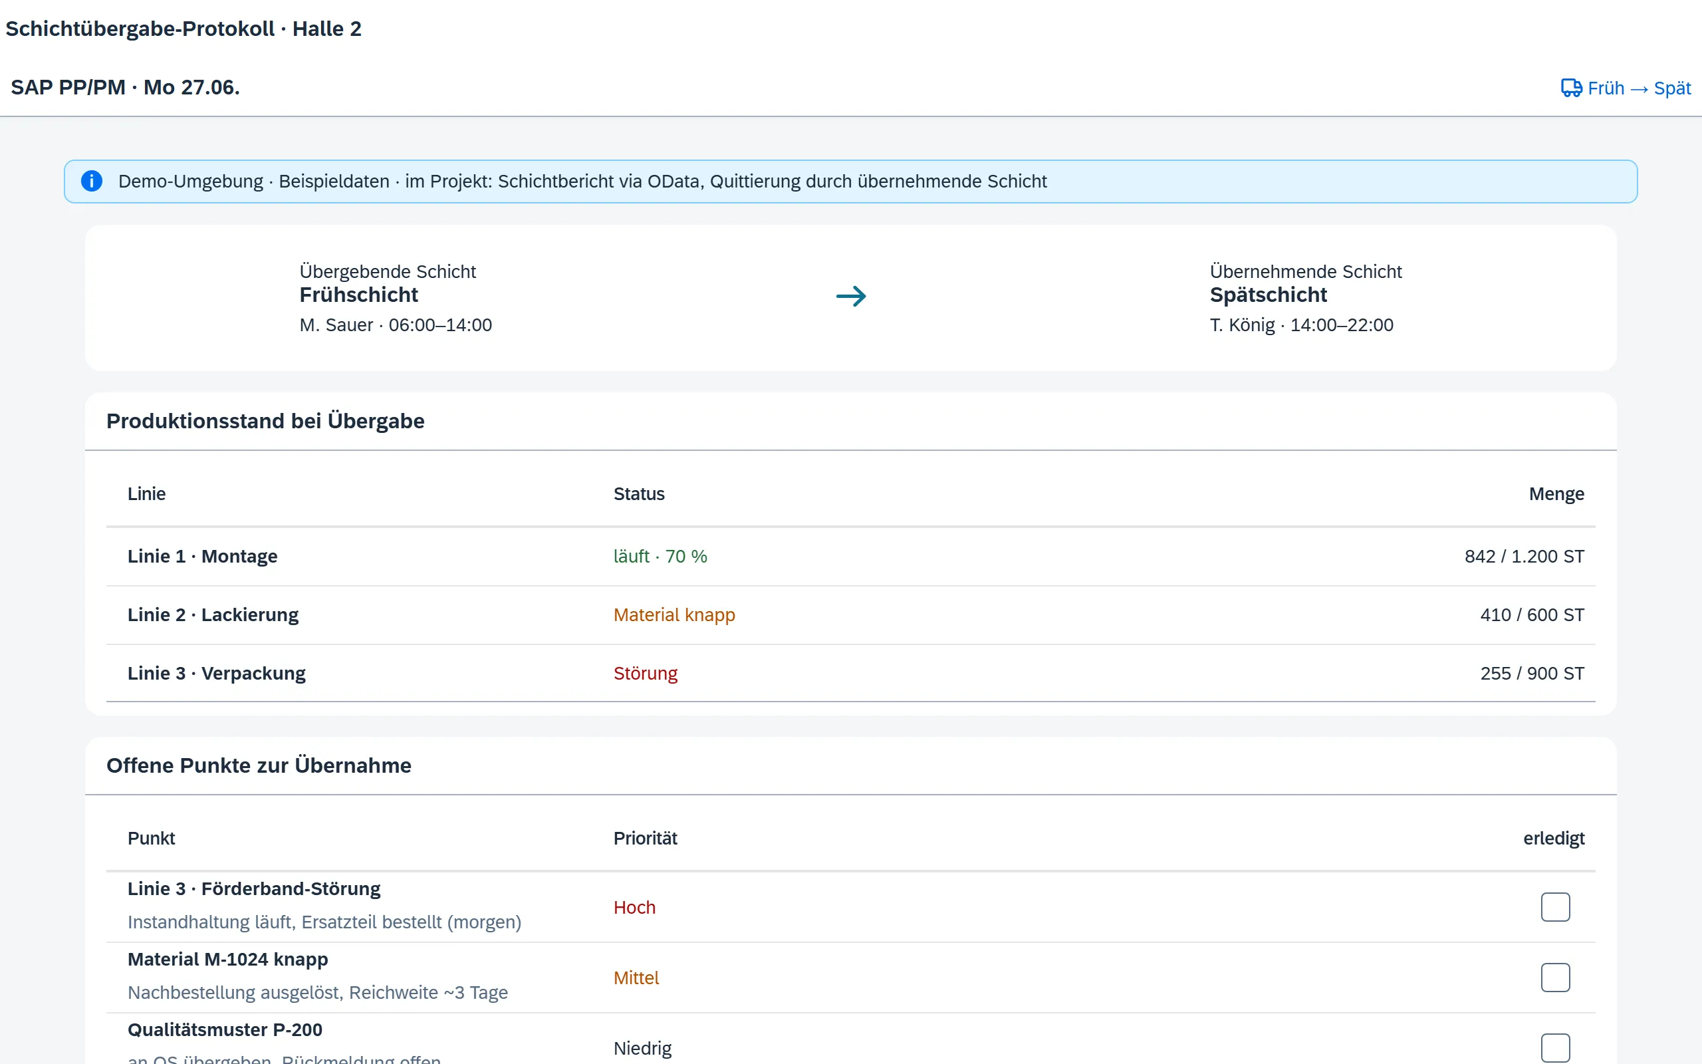Click the blue info icon in the demo banner

tap(92, 181)
